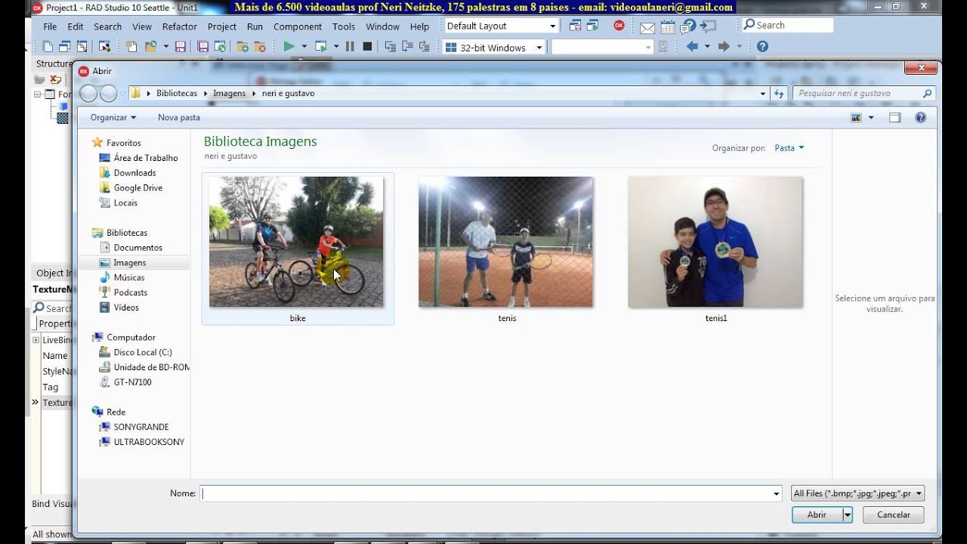Click the Pause icon in RAD Studio toolbar
Screen dimensions: 967x544
tap(349, 47)
